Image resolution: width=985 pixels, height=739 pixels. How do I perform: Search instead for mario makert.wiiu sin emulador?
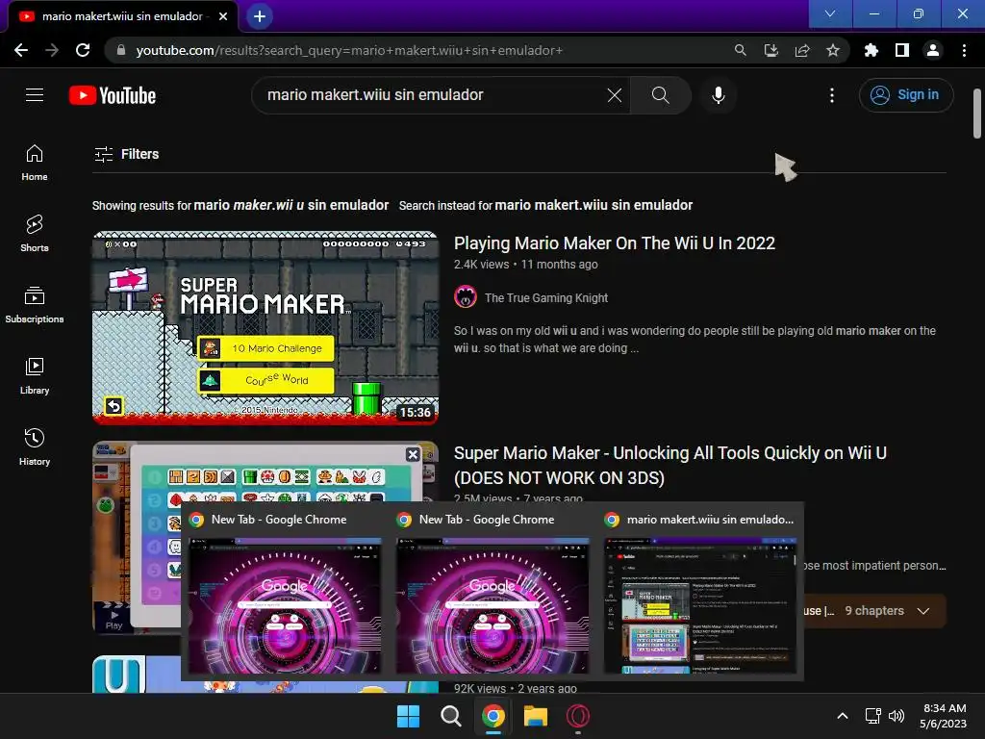point(594,206)
